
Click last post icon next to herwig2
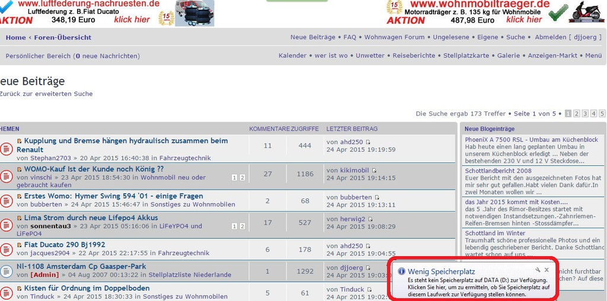371,219
